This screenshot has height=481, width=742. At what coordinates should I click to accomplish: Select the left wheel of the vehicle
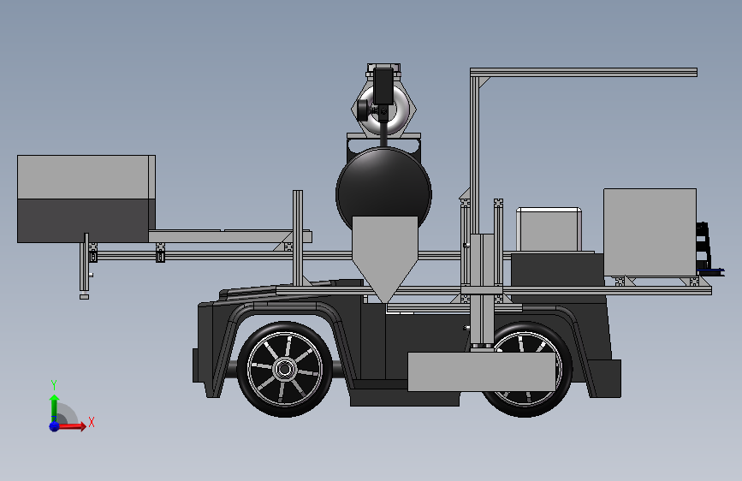[285, 369]
